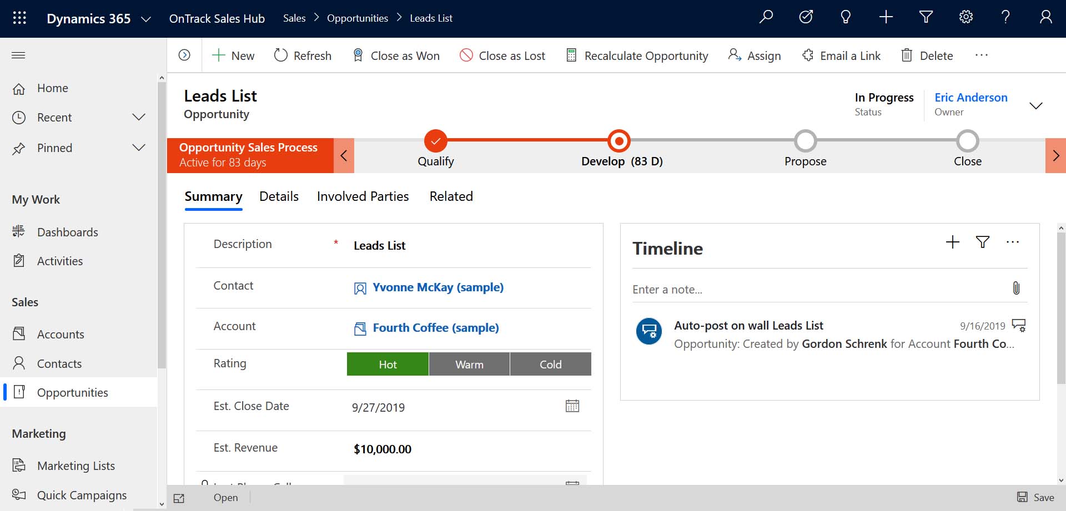Open owner Eric Anderson
Image resolution: width=1066 pixels, height=511 pixels.
coord(971,98)
